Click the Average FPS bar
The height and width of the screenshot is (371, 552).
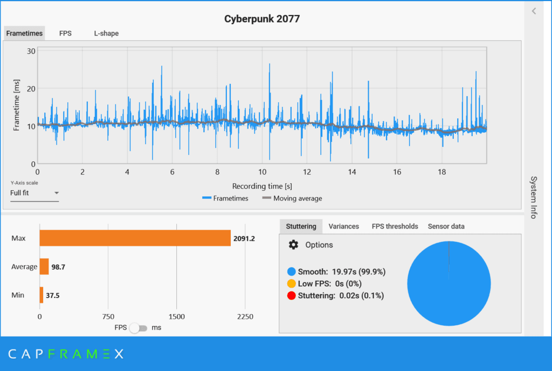pos(44,267)
